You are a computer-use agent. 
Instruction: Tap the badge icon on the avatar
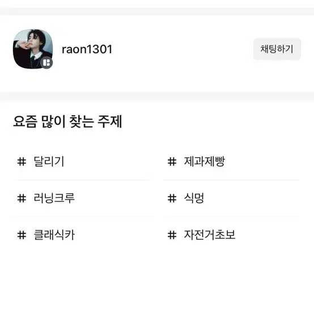coord(46,63)
